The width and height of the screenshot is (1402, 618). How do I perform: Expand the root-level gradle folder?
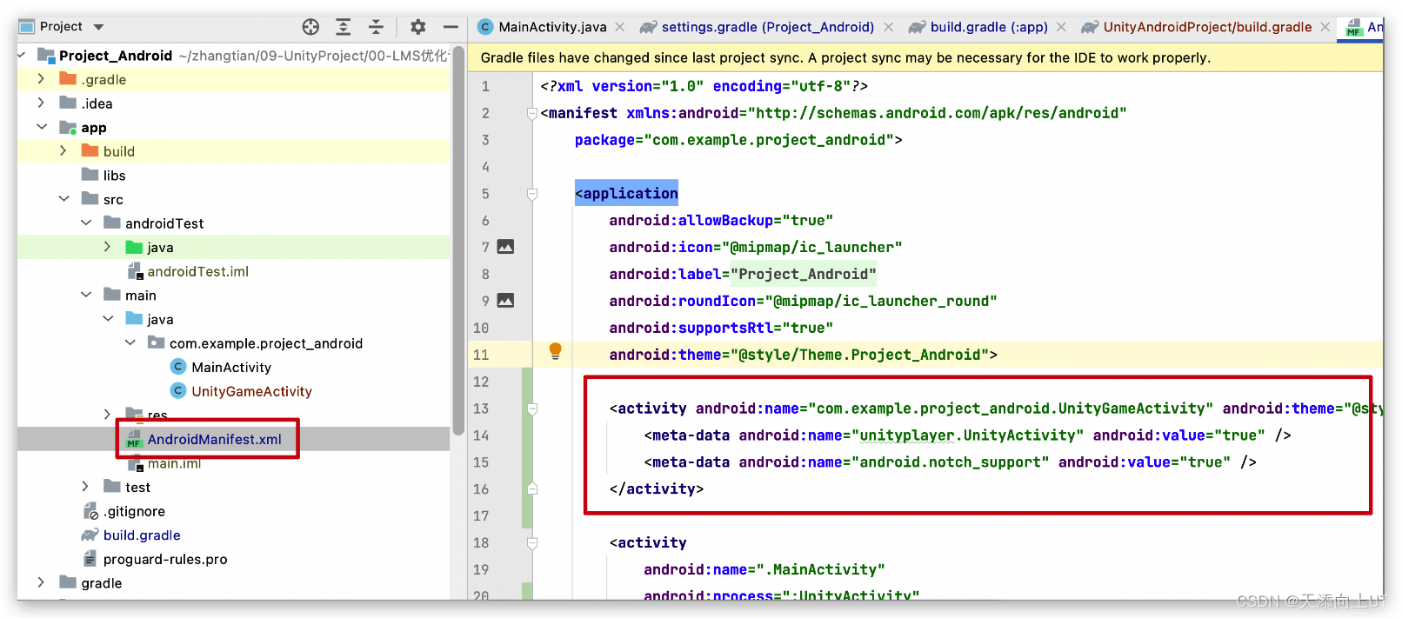[41, 582]
